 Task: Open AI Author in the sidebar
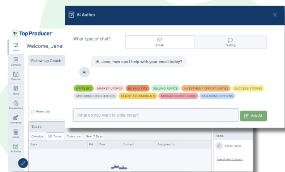[x=16, y=148]
